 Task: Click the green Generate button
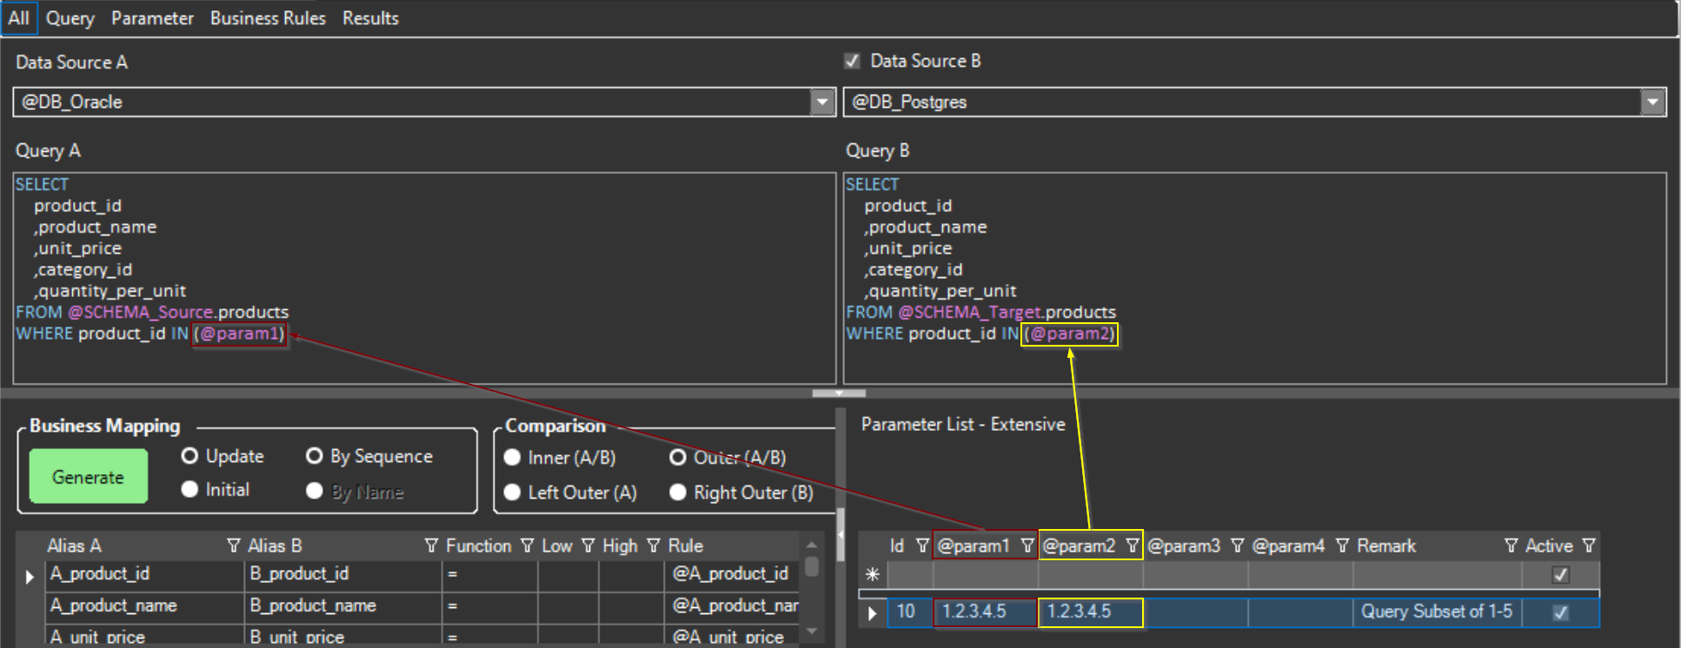point(88,476)
